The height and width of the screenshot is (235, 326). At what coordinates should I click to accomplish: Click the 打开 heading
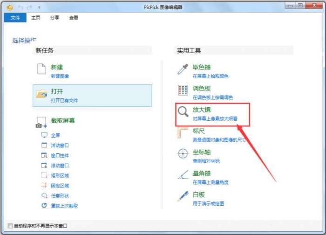(x=57, y=91)
